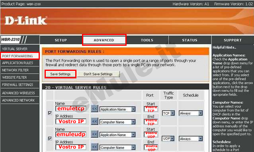Click the D-Link logo in banner
Image resolution: width=254 pixels, height=152 pixels.
point(26,21)
